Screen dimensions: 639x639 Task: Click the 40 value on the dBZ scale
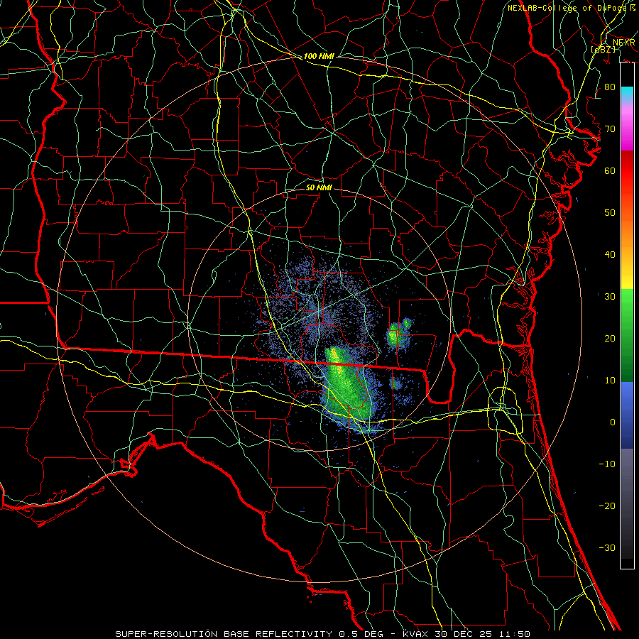tap(610, 254)
